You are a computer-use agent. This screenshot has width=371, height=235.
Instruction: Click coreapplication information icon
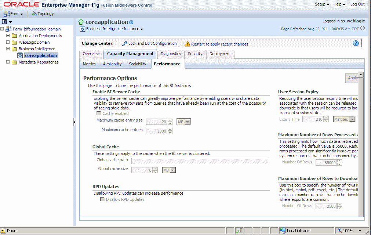[131, 22]
